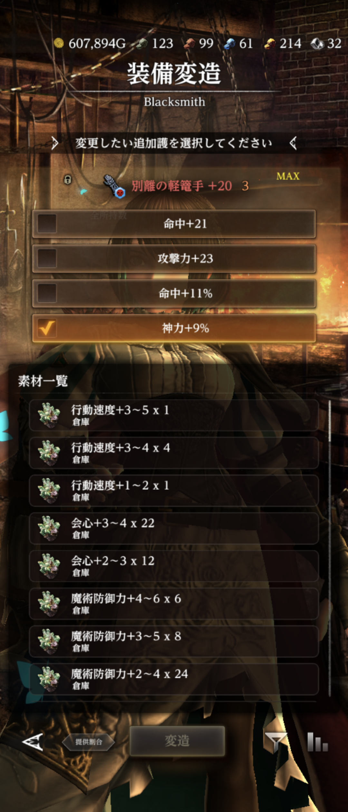Choose material 魔術防御力+4~6 x 6
Screen dimensions: 348x812
[x=174, y=604]
